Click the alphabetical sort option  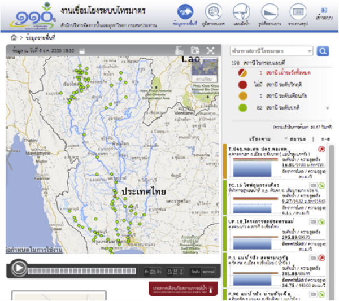click(x=325, y=139)
